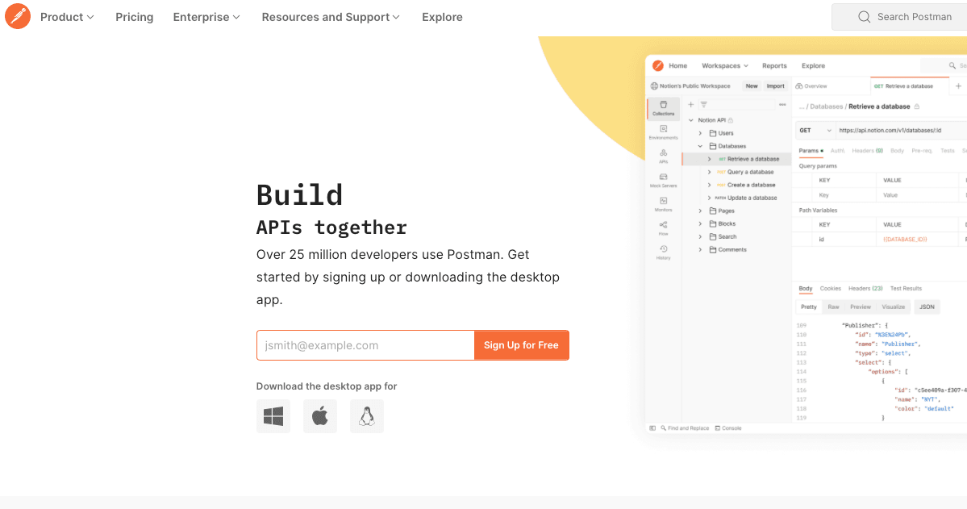The width and height of the screenshot is (967, 509).
Task: Download the Windows desktop app
Action: 273,416
